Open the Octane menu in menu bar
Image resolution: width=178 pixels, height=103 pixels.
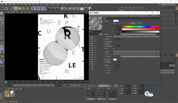pyautogui.click(x=79, y=5)
